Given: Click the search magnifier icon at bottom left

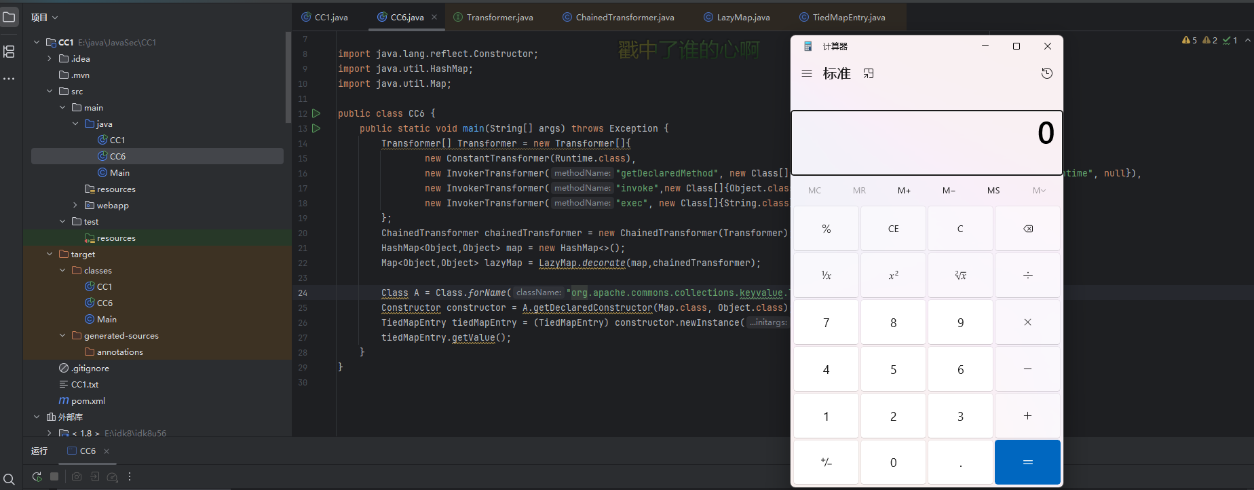Looking at the screenshot, I should pyautogui.click(x=9, y=480).
